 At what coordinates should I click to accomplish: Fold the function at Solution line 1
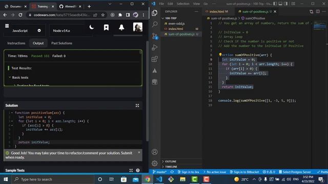(12, 113)
